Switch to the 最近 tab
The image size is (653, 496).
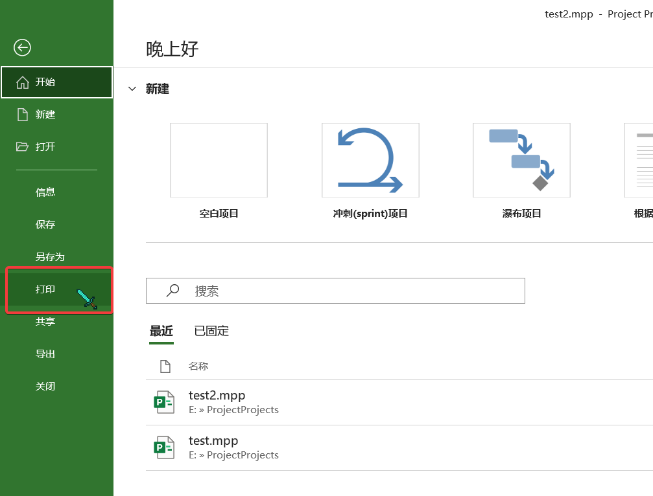pyautogui.click(x=161, y=331)
